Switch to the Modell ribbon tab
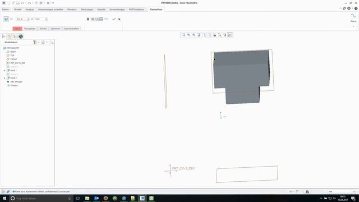The height and width of the screenshot is (202, 359). pos(17,10)
